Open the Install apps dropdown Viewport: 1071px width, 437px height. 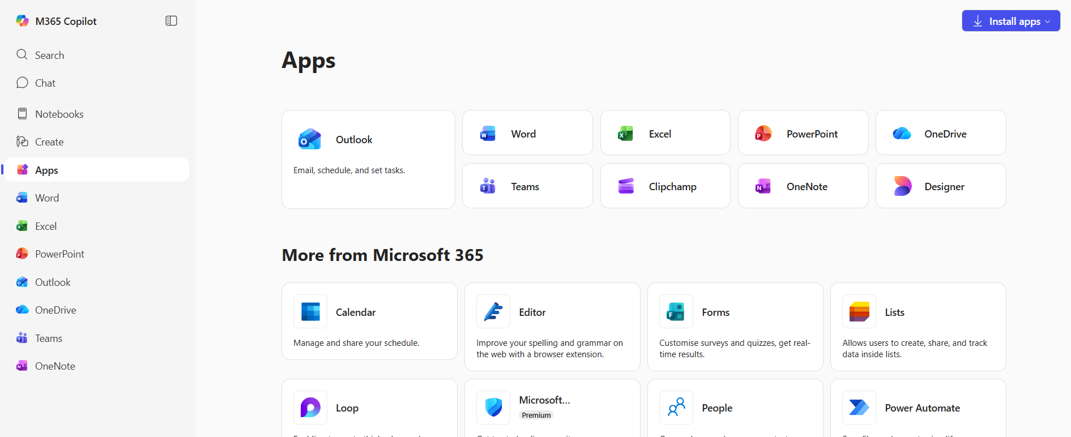click(x=1011, y=21)
